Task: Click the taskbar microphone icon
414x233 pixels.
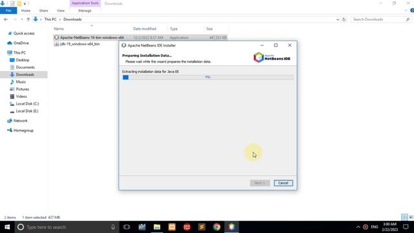Action: 113,227
